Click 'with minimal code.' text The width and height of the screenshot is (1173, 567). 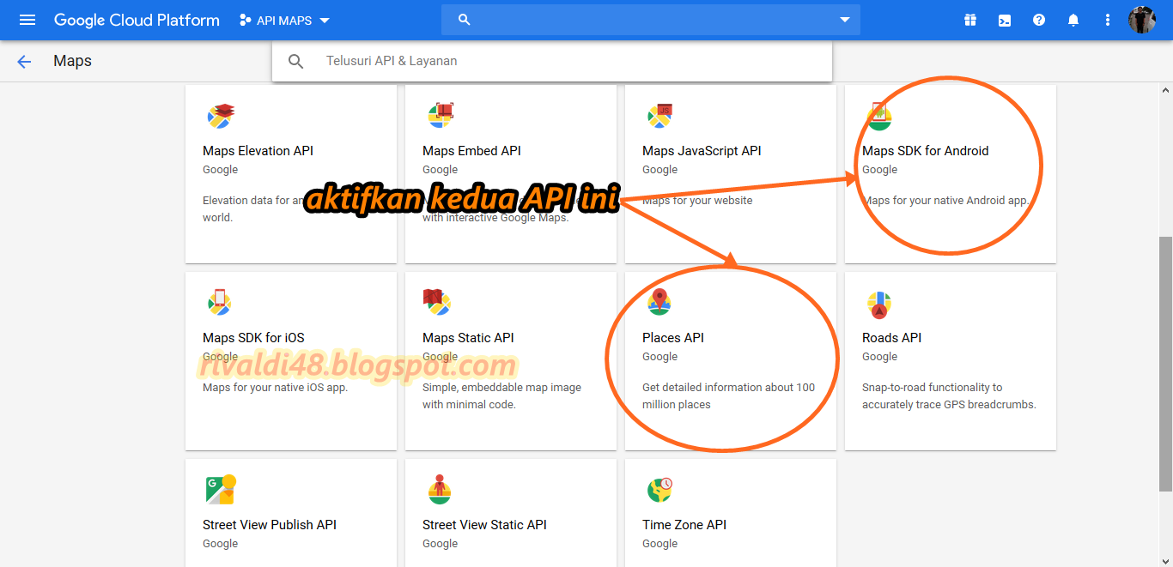tap(469, 405)
